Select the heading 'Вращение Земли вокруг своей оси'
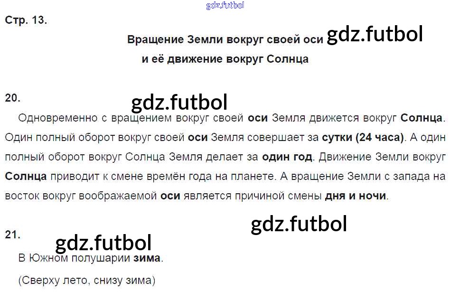This screenshot has width=450, height=292. click(225, 39)
